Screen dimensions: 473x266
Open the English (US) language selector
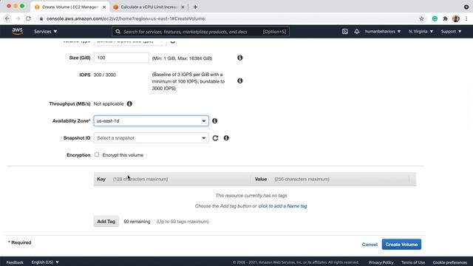[x=45, y=262]
